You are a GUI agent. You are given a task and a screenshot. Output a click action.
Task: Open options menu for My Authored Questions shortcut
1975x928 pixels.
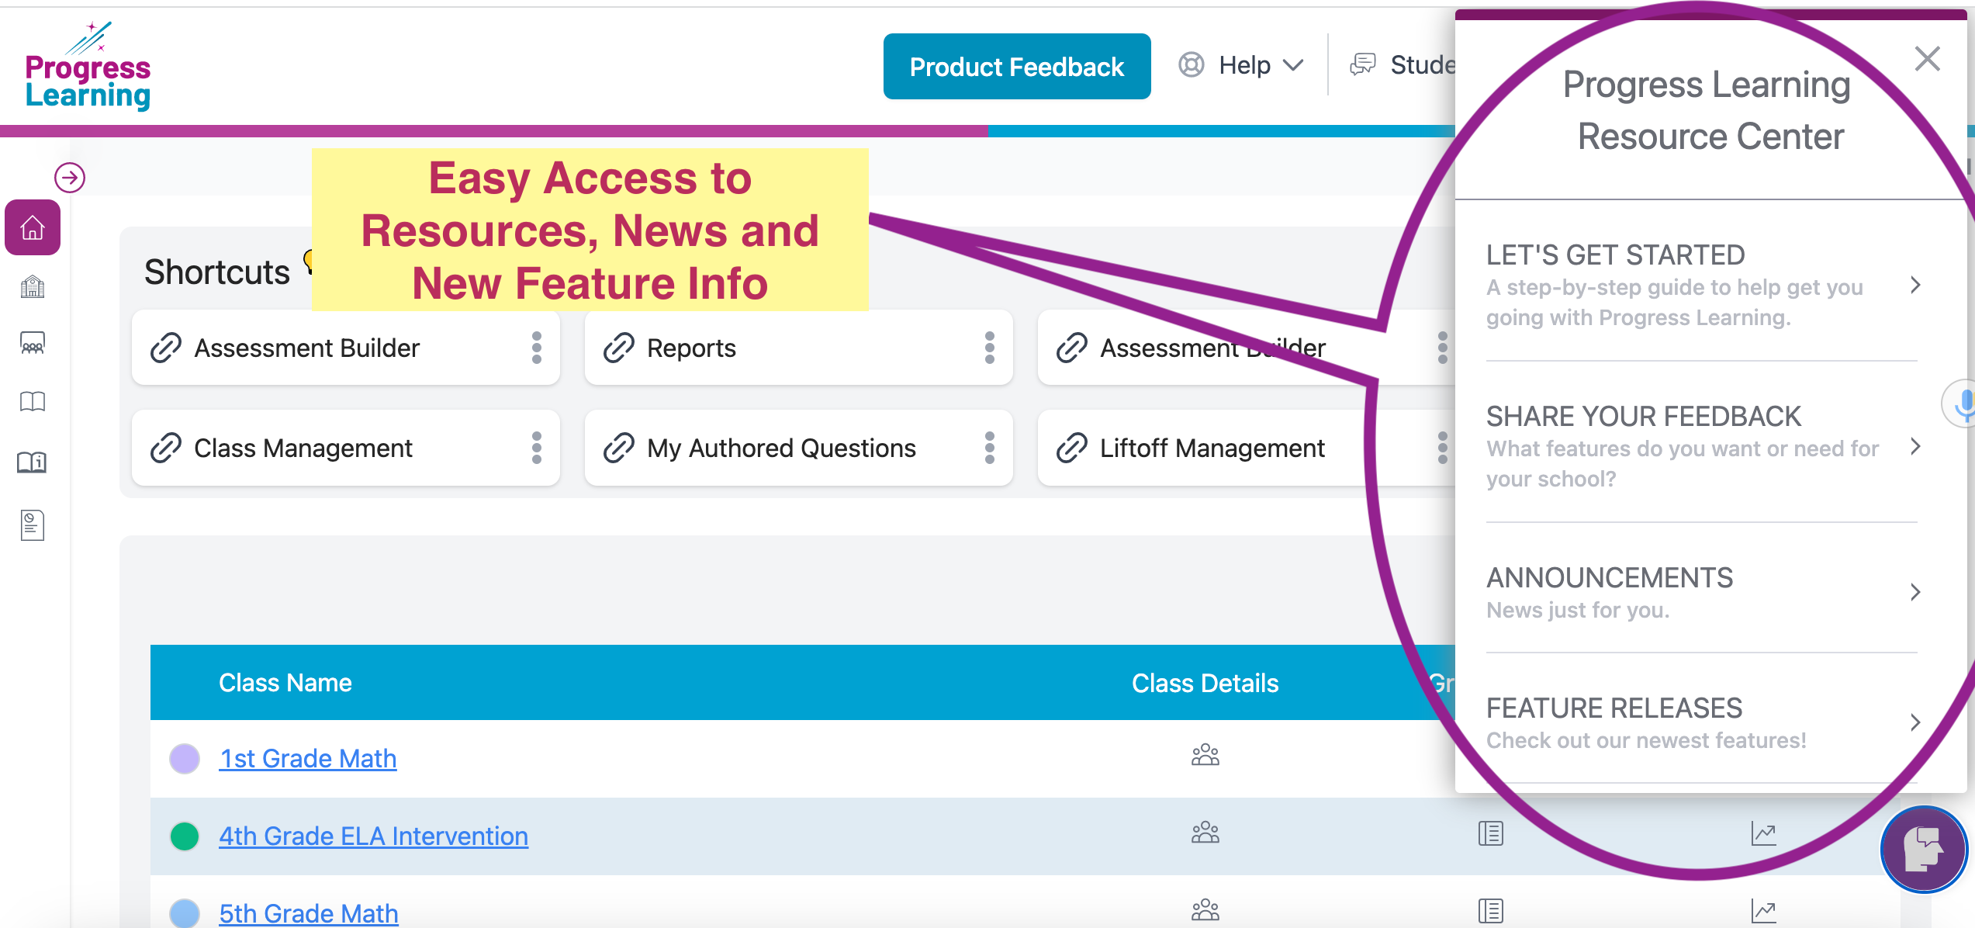[x=989, y=448]
